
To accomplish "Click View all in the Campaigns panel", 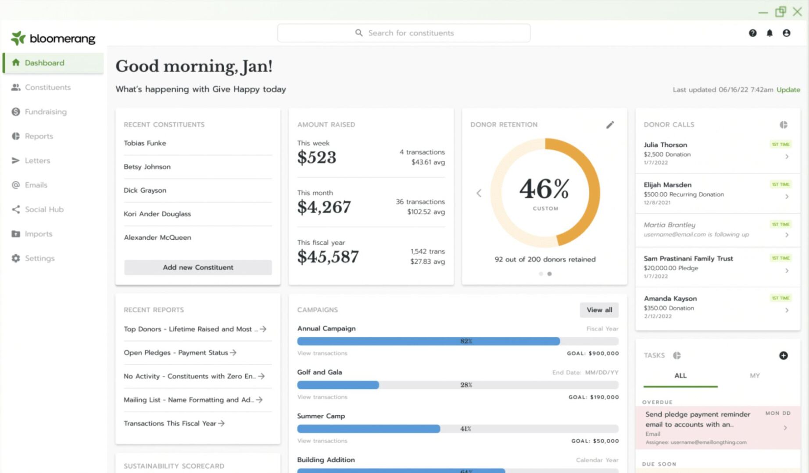I will pyautogui.click(x=599, y=310).
